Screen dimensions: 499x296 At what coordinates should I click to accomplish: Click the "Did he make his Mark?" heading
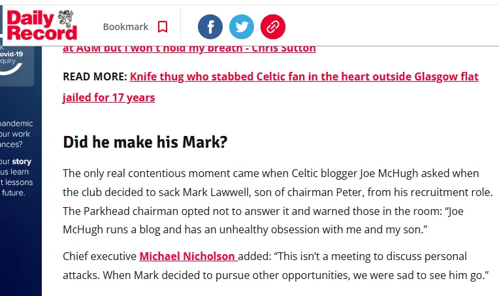pyautogui.click(x=145, y=142)
